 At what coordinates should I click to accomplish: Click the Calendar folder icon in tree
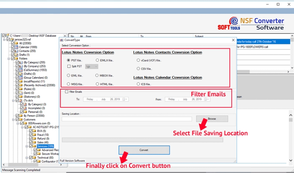(x=17, y=47)
